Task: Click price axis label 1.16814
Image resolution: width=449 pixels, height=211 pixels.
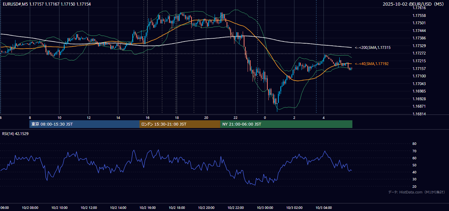Action: pyautogui.click(x=419, y=114)
